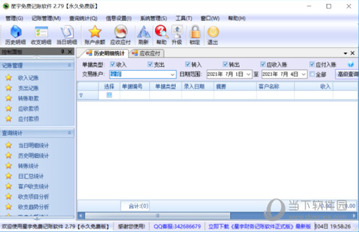Click the scrollbar right arrow
This screenshot has height=232, width=359.
click(354, 216)
